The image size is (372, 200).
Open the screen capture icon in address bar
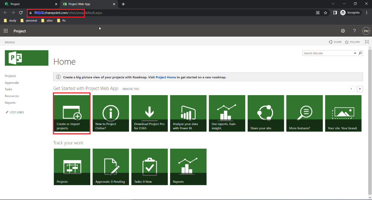[318, 13]
